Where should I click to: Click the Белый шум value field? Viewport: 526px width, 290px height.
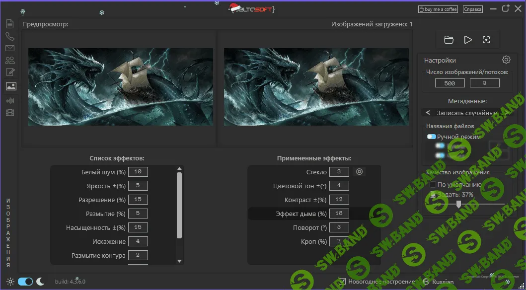pos(138,172)
